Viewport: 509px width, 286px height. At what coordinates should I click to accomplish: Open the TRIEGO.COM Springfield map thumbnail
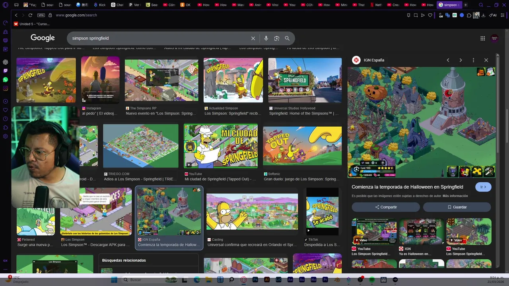click(x=141, y=146)
